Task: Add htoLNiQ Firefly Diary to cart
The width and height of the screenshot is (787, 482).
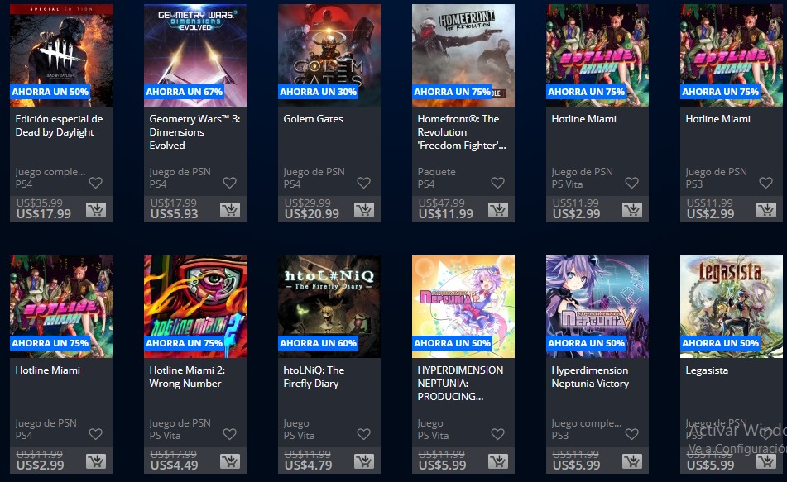Action: pyautogui.click(x=364, y=461)
